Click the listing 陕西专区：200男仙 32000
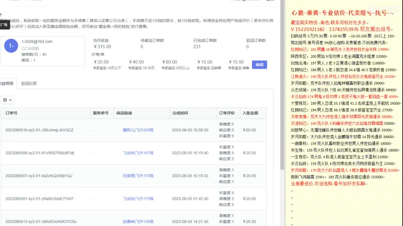This screenshot has height=226, width=403. (338, 56)
